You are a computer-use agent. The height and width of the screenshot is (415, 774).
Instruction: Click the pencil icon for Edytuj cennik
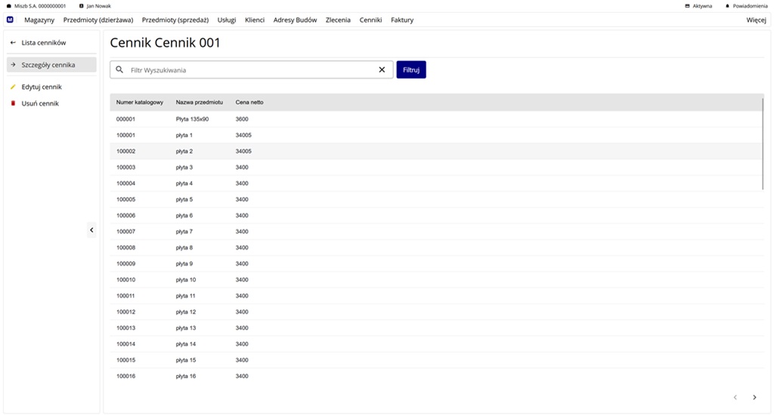13,87
